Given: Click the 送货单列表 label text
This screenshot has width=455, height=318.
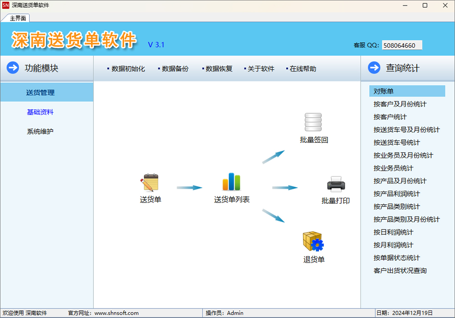Looking at the screenshot, I should (x=232, y=199).
